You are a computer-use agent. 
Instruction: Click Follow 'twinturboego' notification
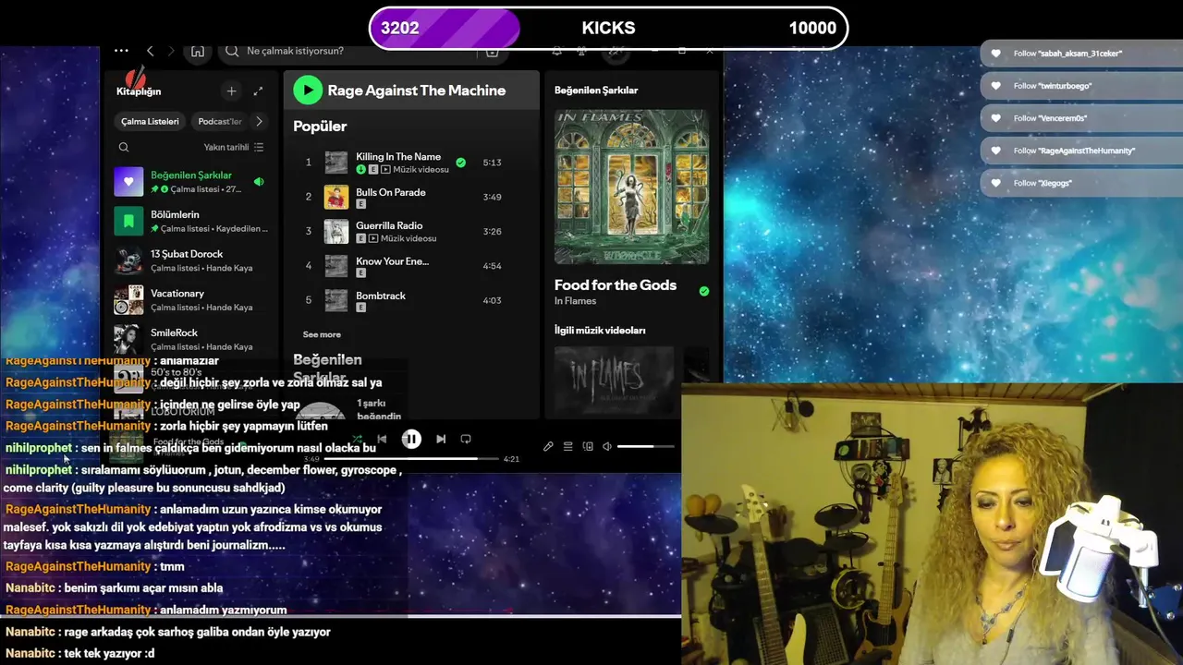pyautogui.click(x=1081, y=86)
